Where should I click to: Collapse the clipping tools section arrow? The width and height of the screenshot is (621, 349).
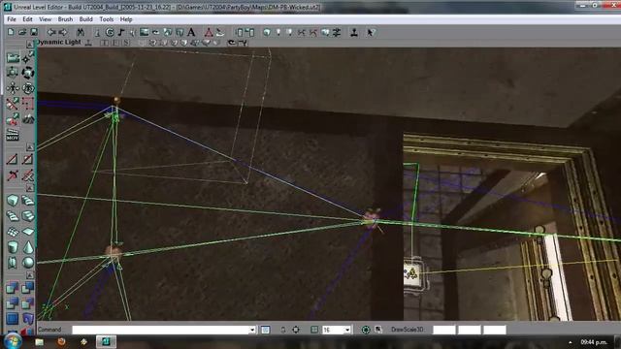pos(30,147)
